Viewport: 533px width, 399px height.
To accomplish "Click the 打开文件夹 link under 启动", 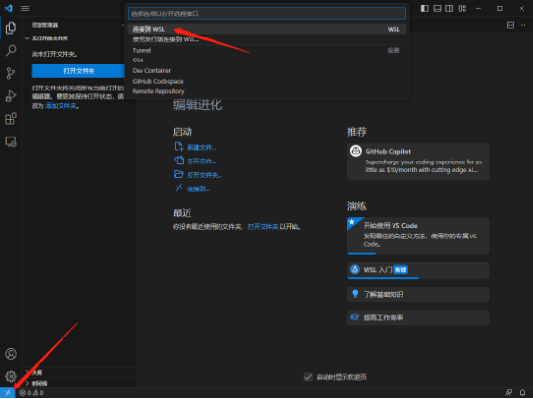I will coord(204,175).
